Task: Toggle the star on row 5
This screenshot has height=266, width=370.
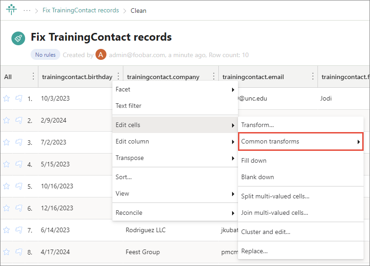Action: pyautogui.click(x=6, y=186)
